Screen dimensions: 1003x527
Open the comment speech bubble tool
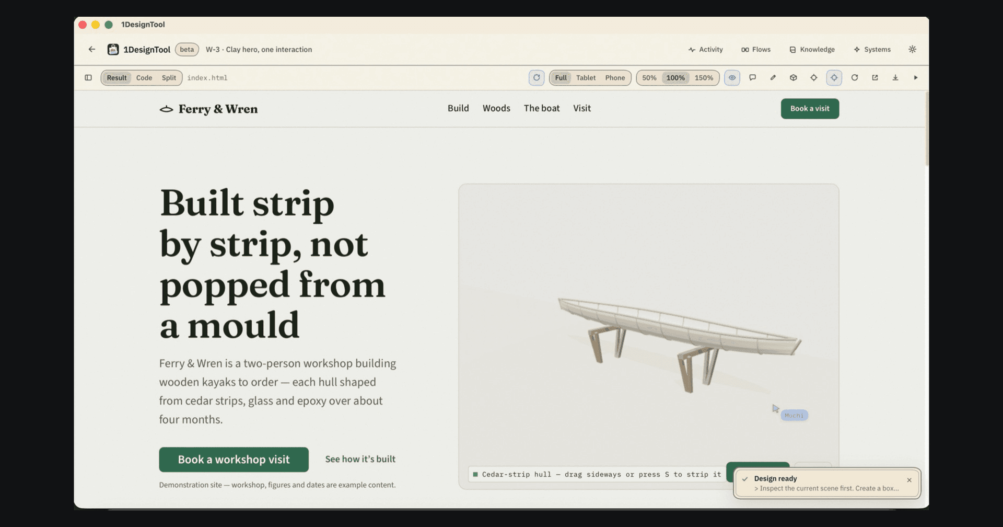point(753,78)
